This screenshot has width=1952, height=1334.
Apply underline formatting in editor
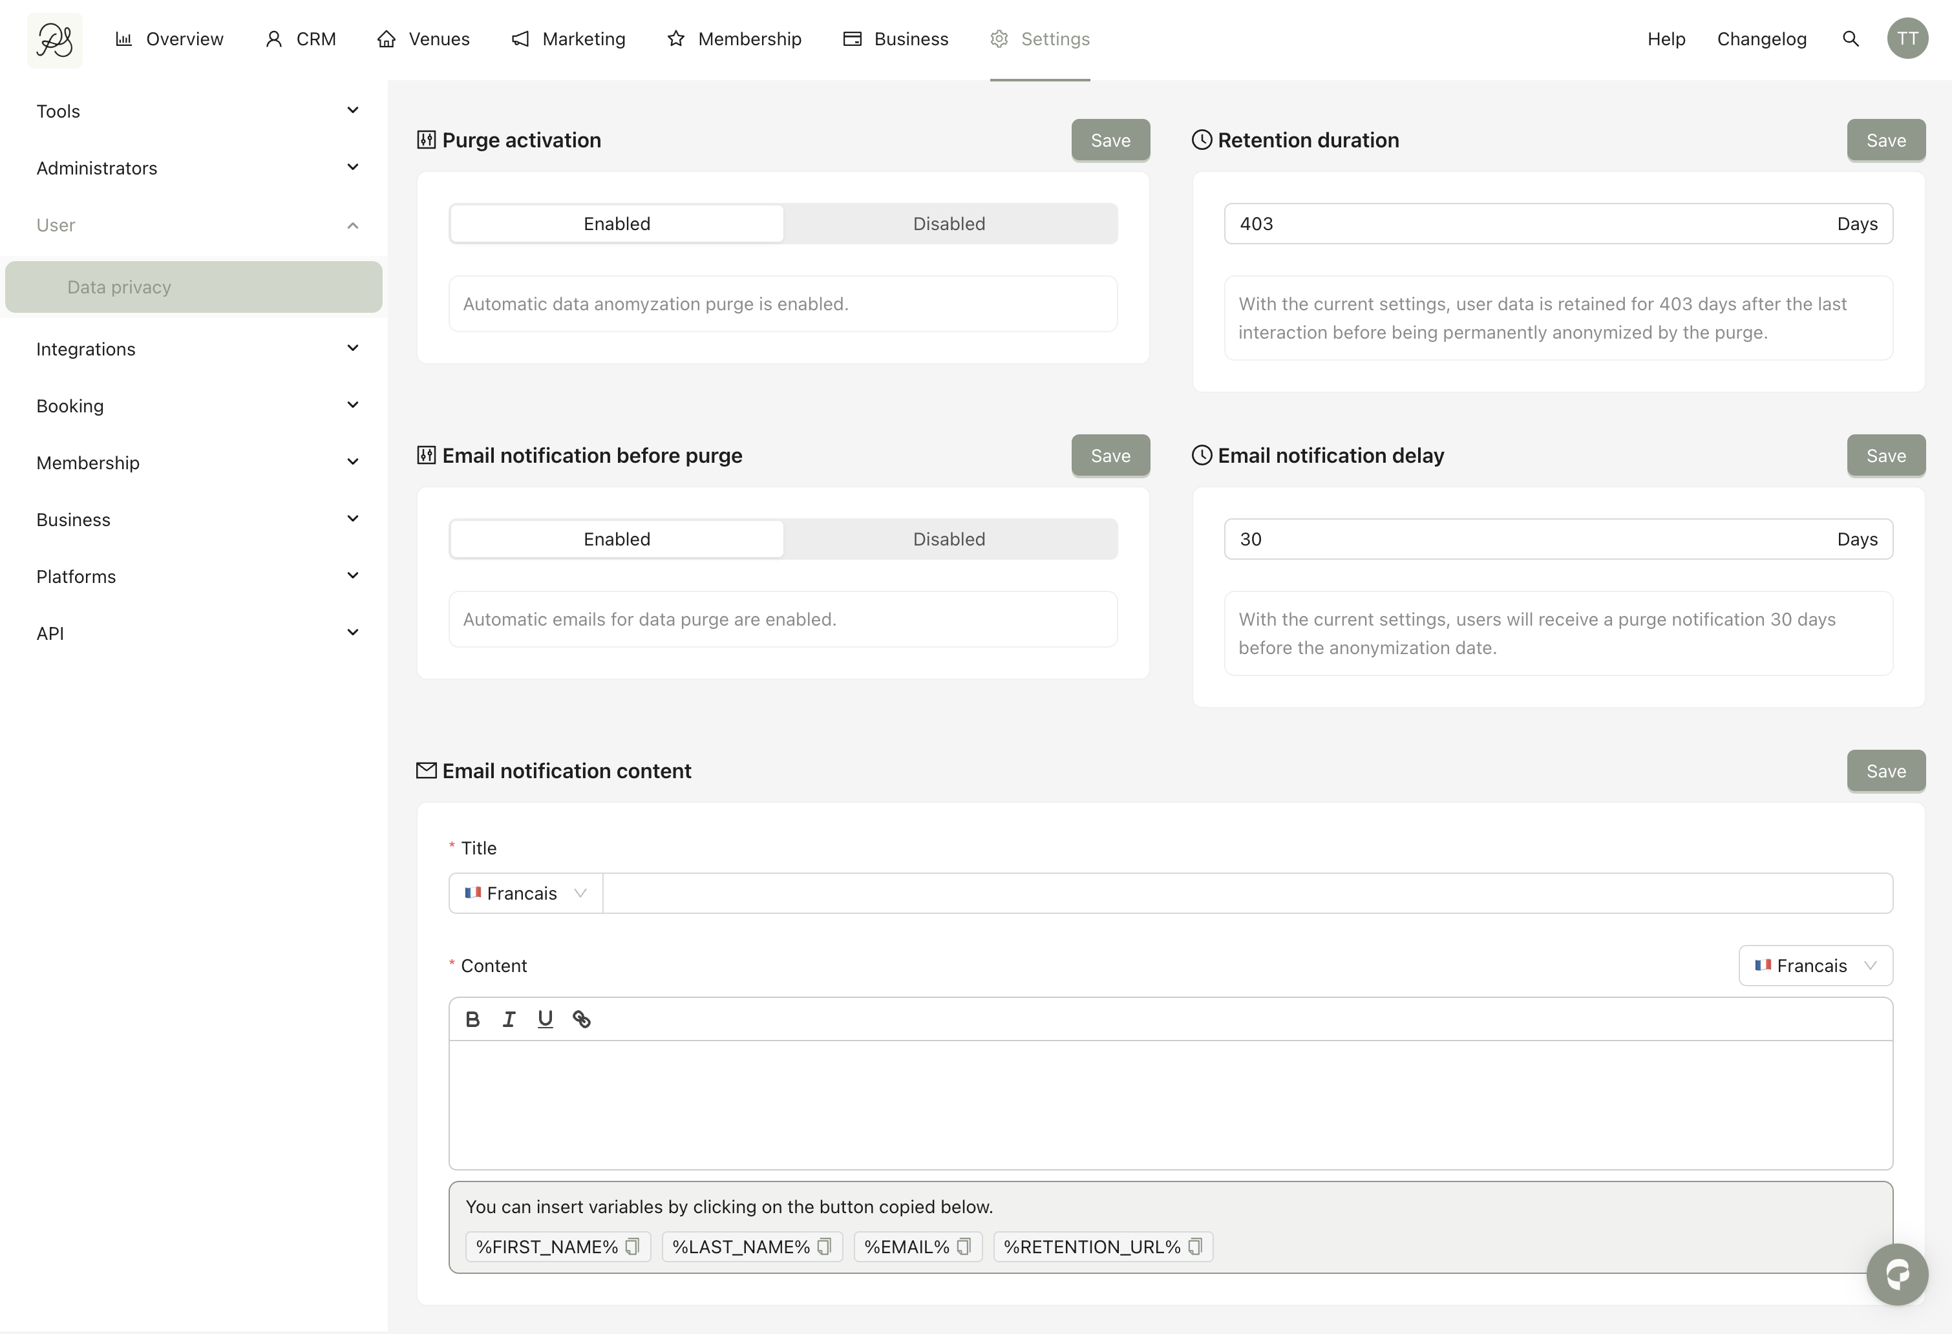pos(545,1019)
